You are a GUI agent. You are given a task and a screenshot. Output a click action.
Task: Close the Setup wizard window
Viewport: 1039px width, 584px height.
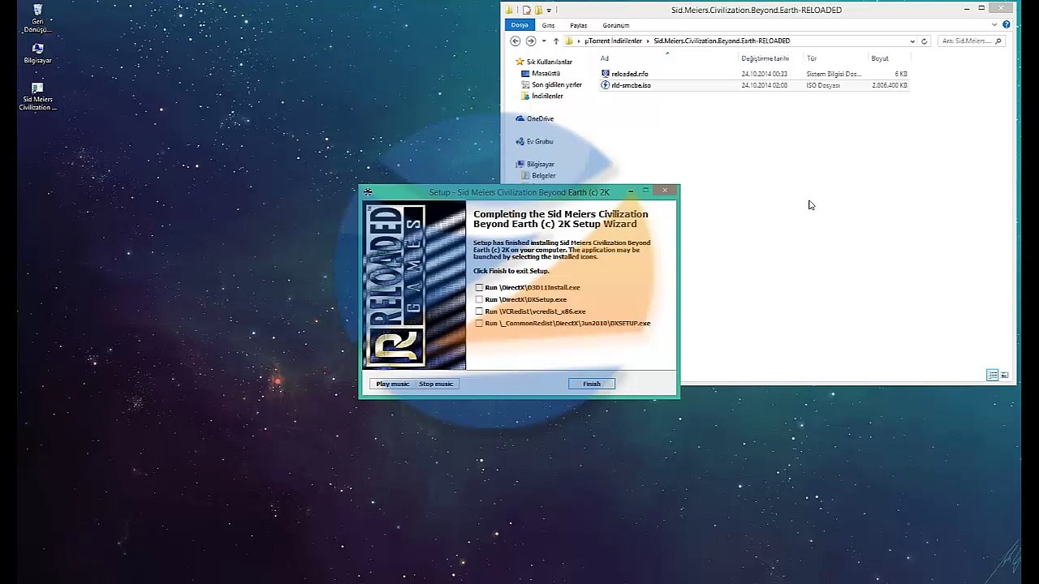(665, 191)
